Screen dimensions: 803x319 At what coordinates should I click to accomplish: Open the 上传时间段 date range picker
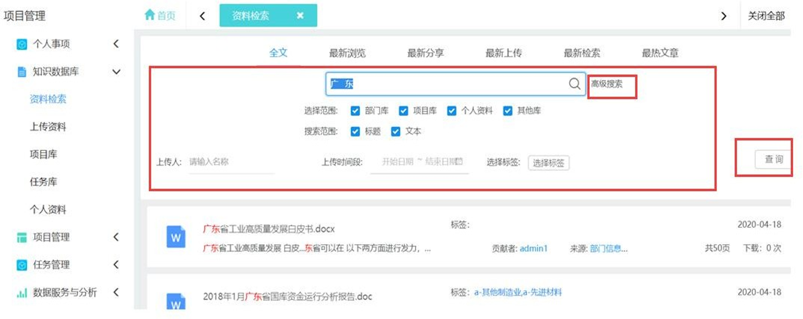pos(420,162)
